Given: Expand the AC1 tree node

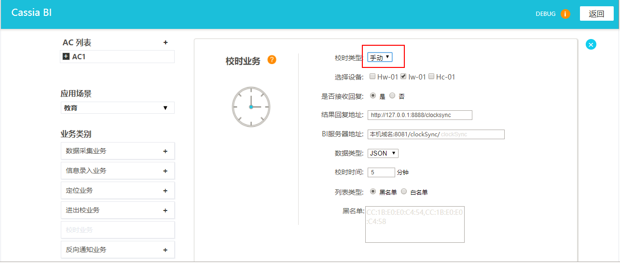Looking at the screenshot, I should tap(66, 57).
